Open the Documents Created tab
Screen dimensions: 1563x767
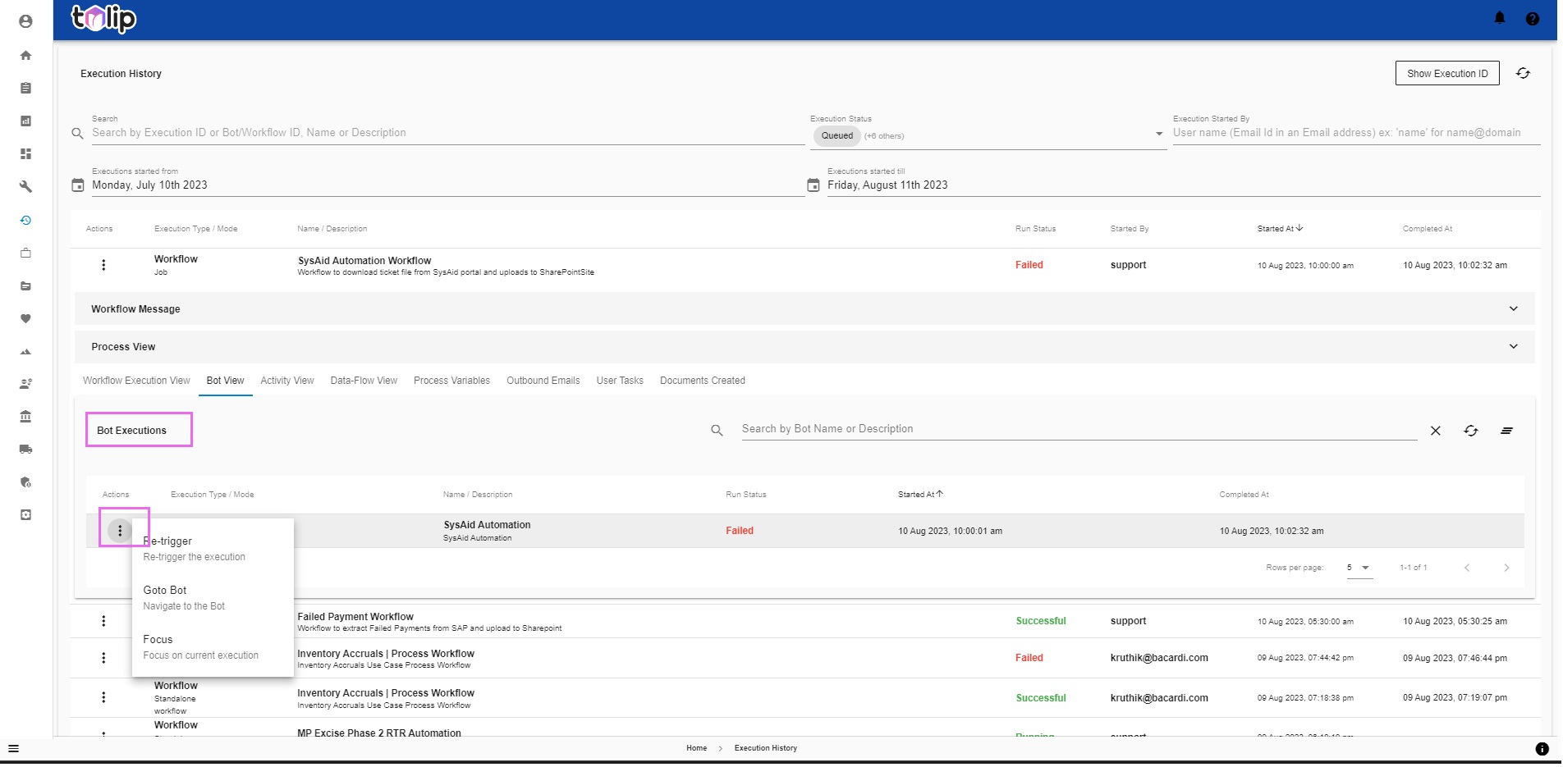pyautogui.click(x=703, y=381)
